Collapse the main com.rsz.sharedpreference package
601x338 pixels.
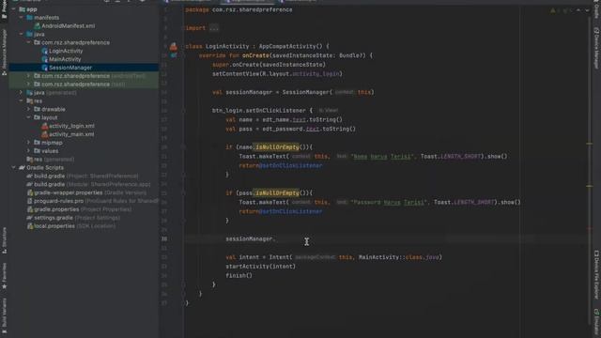[29, 42]
